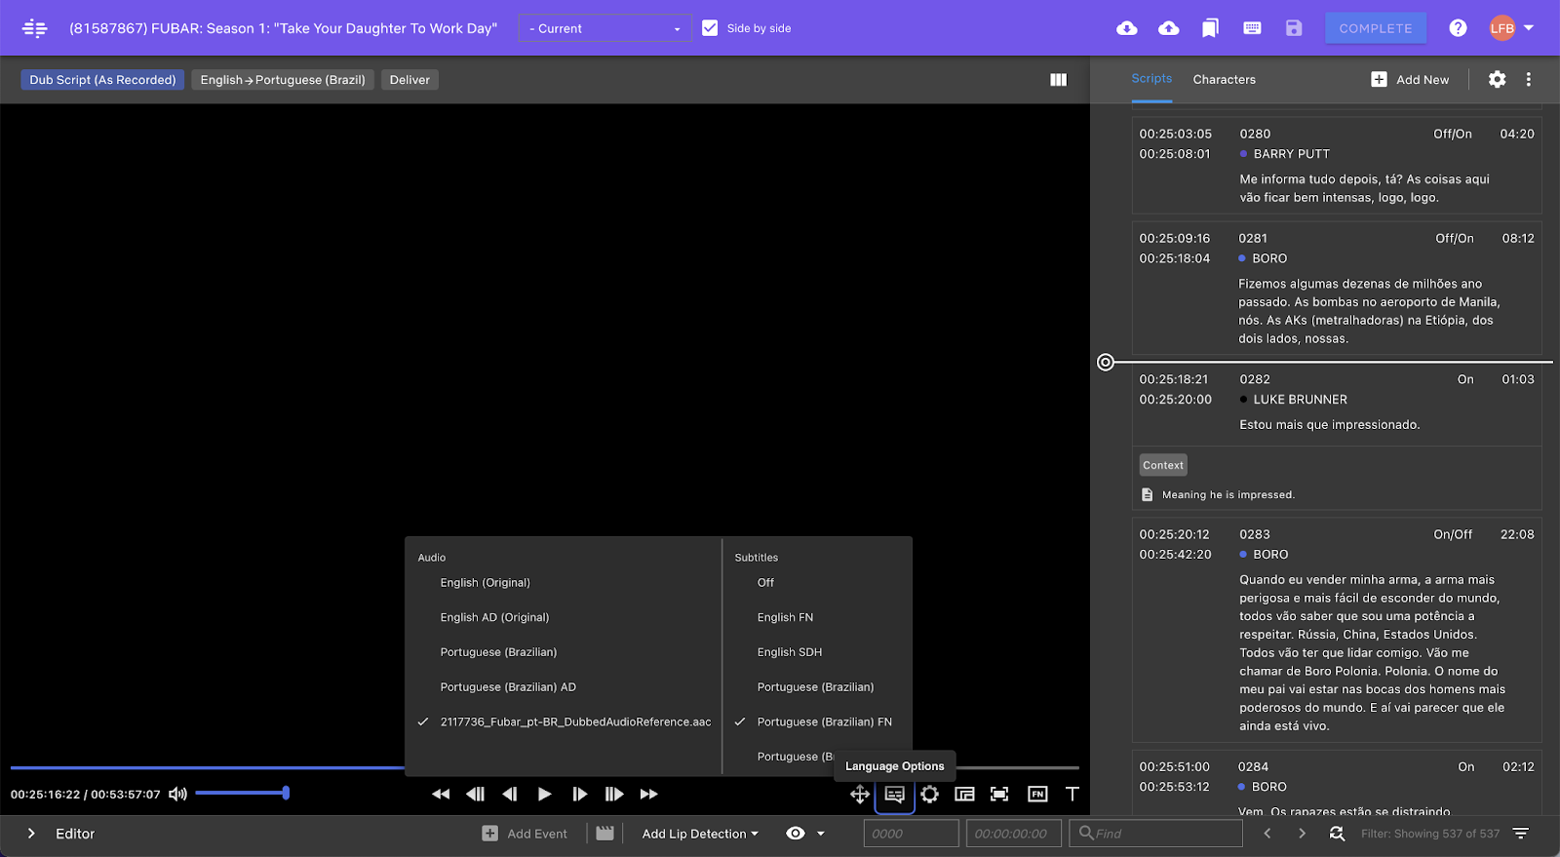Uncheck the Side by side checkbox
This screenshot has height=857, width=1560.
pos(710,28)
